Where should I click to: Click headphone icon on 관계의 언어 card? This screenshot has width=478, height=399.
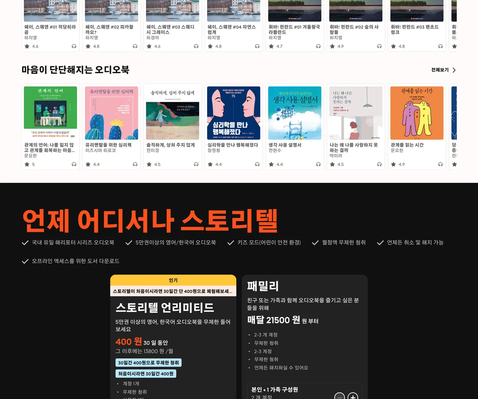pos(74,164)
